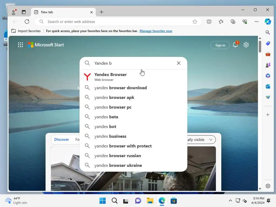
Task: Open Settings and more ellipsis menu
Action: pyautogui.click(x=257, y=22)
